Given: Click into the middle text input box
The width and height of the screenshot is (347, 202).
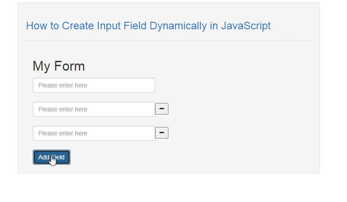Looking at the screenshot, I should [94, 109].
